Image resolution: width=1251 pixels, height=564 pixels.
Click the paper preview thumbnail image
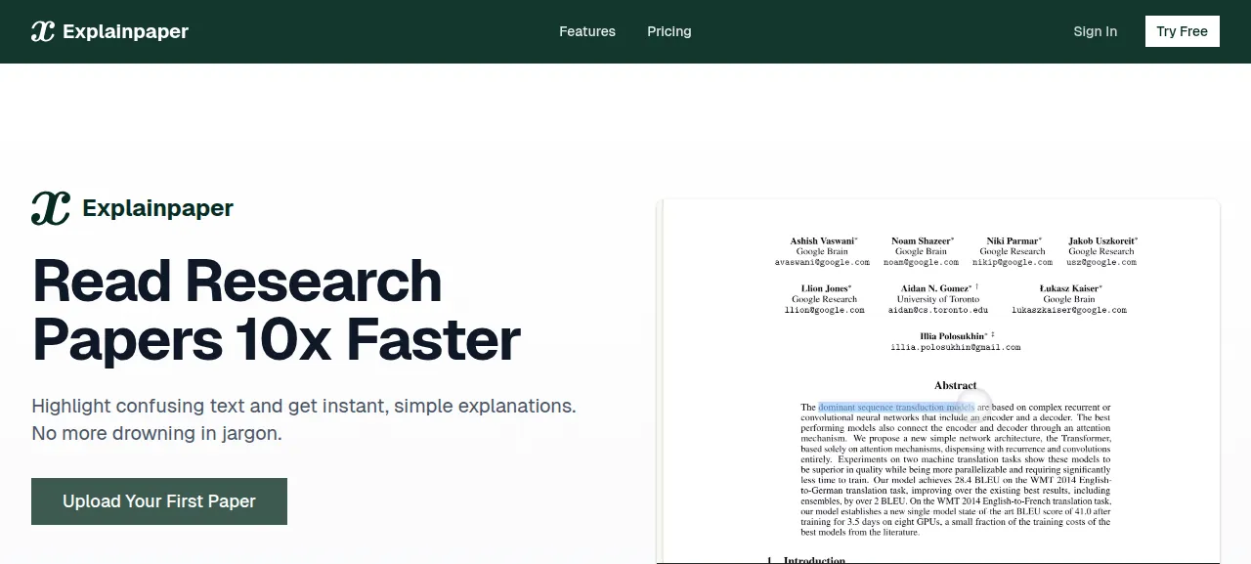938,382
